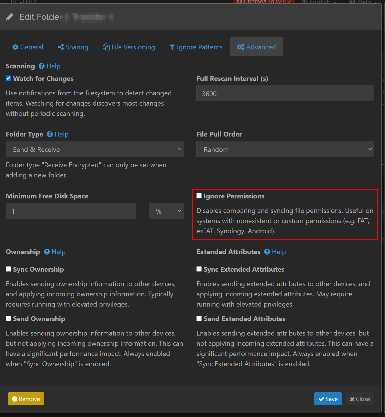Image resolution: width=385 pixels, height=417 pixels.
Task: Click the gear icon on the General tab
Action: tap(16, 47)
